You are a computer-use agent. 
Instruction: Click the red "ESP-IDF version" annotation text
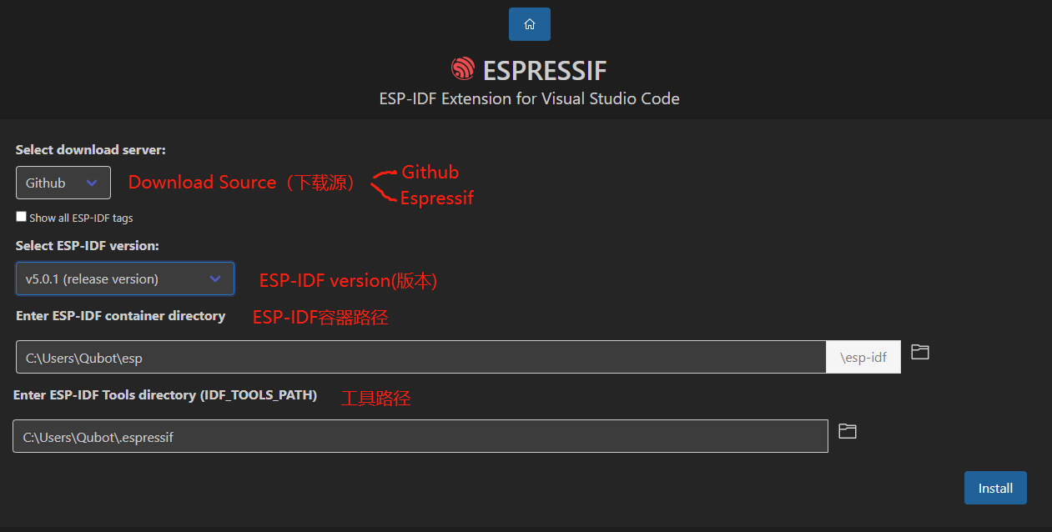click(348, 281)
